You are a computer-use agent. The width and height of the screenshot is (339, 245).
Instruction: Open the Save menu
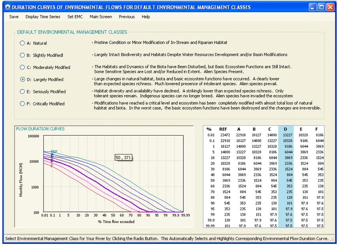(x=14, y=17)
